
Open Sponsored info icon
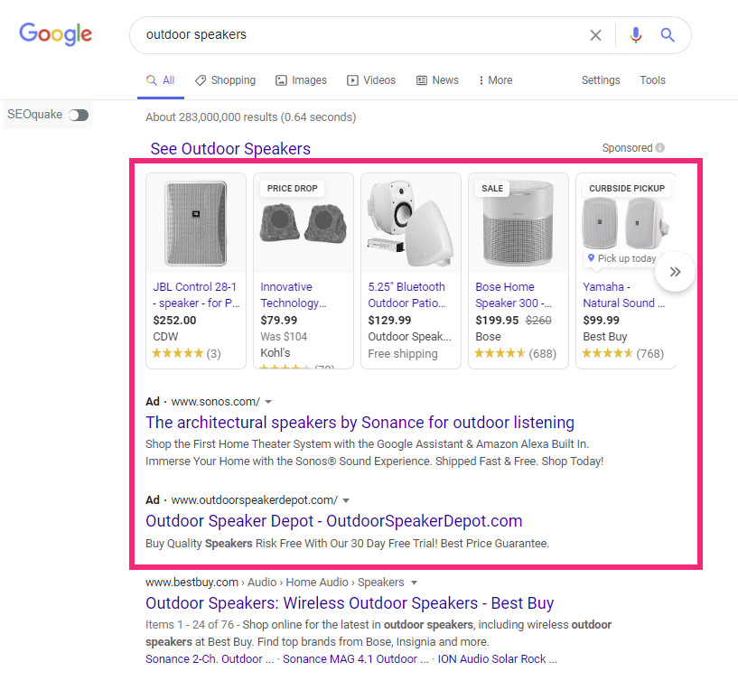coord(660,148)
